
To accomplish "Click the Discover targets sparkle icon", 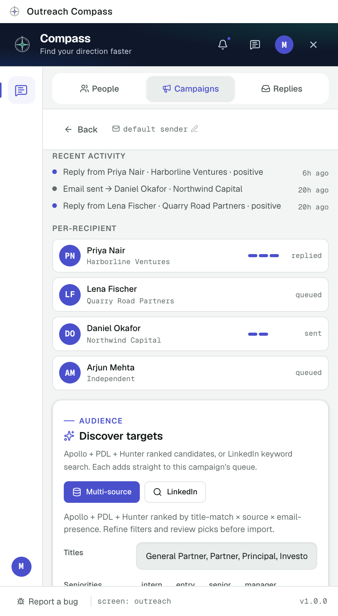I will pyautogui.click(x=69, y=436).
